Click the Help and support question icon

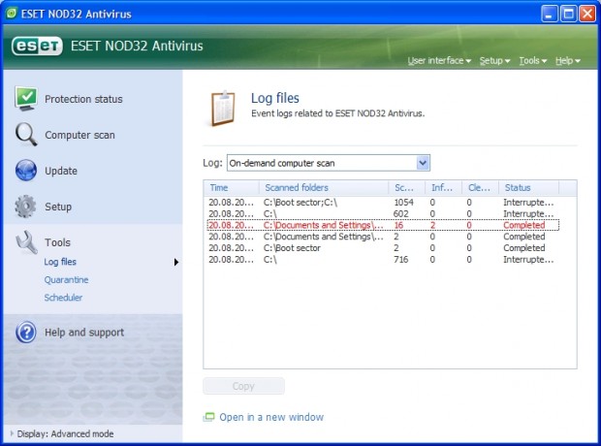tap(26, 333)
